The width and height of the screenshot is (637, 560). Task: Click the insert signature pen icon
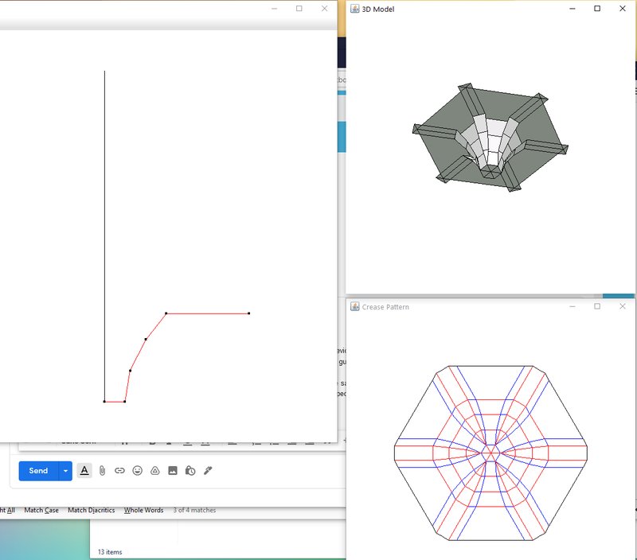point(209,471)
